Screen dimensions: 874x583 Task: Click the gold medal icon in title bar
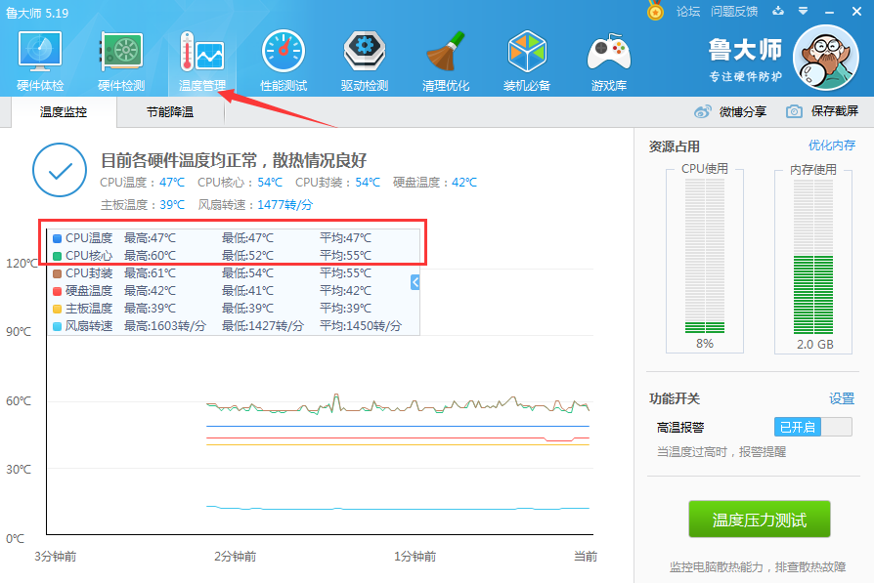(655, 11)
